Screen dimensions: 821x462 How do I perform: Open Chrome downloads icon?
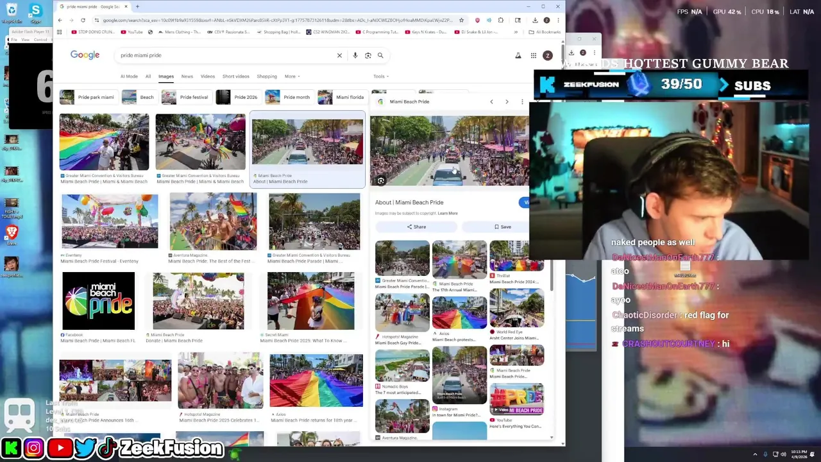535,20
